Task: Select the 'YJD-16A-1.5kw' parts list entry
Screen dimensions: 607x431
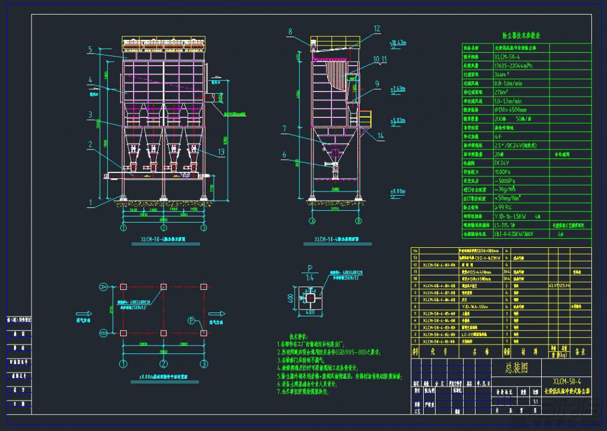Action: (x=474, y=306)
